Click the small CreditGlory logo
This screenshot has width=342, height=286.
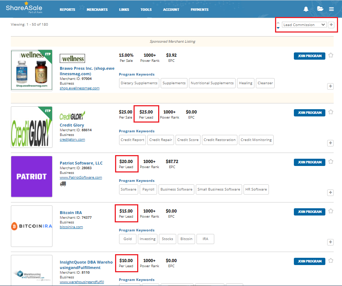point(72,116)
